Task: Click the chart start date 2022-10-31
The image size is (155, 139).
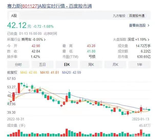Action: tap(16, 119)
